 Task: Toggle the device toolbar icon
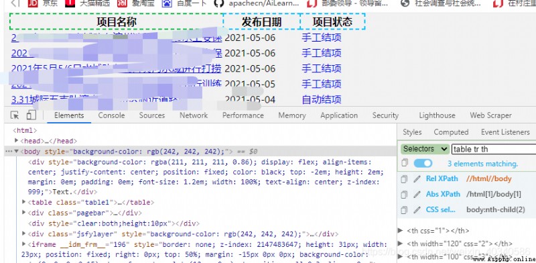[x=31, y=115]
